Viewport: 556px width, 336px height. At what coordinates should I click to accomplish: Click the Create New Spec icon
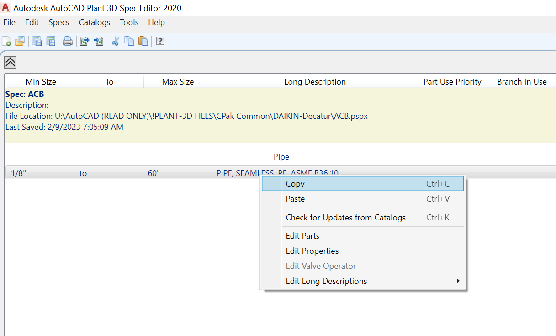pos(7,41)
